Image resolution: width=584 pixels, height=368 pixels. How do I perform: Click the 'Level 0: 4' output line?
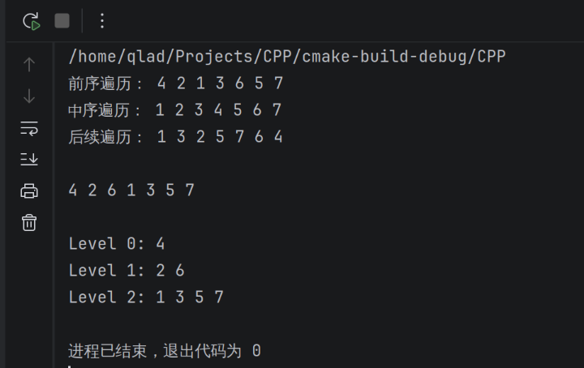coord(117,244)
